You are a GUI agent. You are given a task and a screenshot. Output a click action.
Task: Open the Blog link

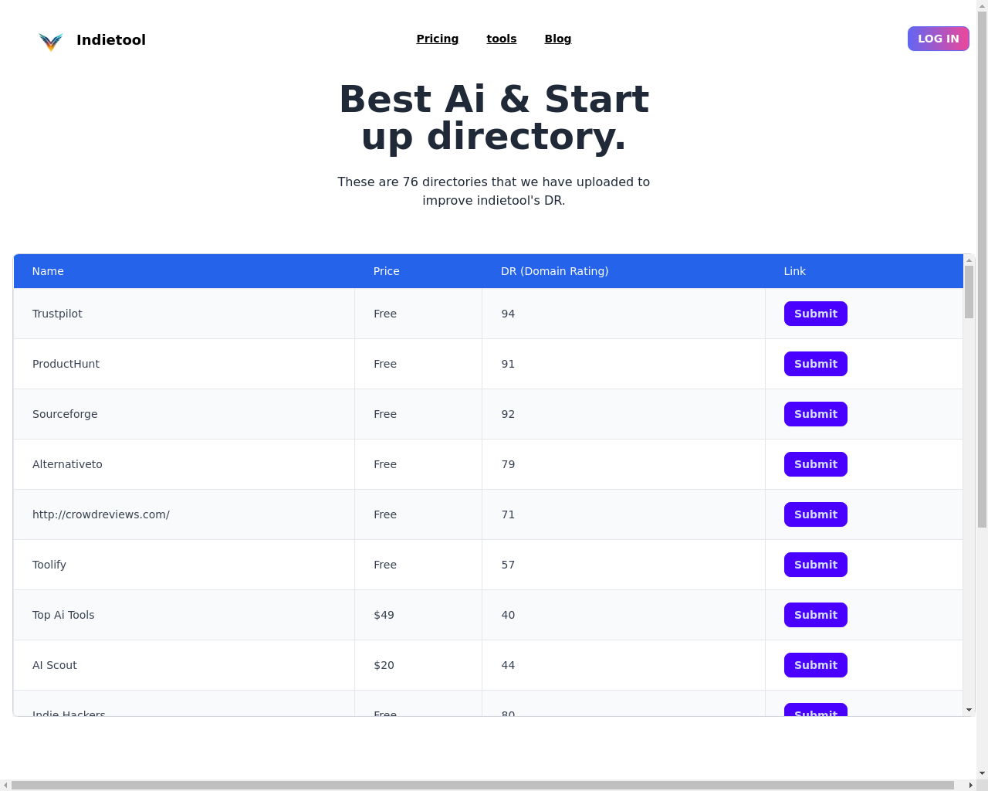coord(558,39)
